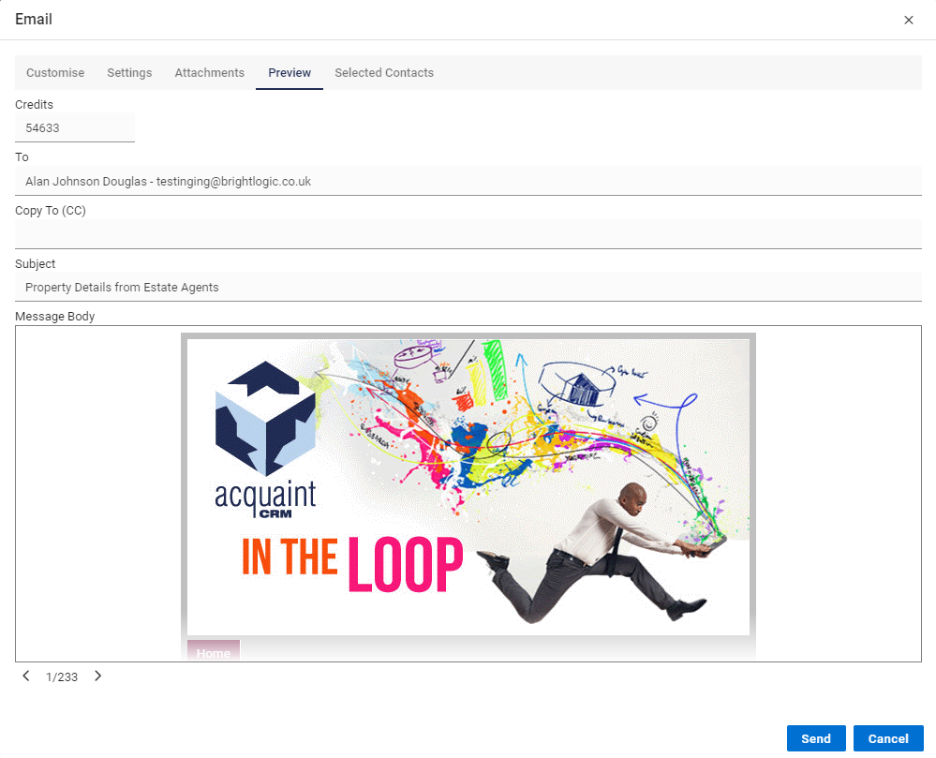
Task: Open the Attachments tab
Action: [x=210, y=73]
